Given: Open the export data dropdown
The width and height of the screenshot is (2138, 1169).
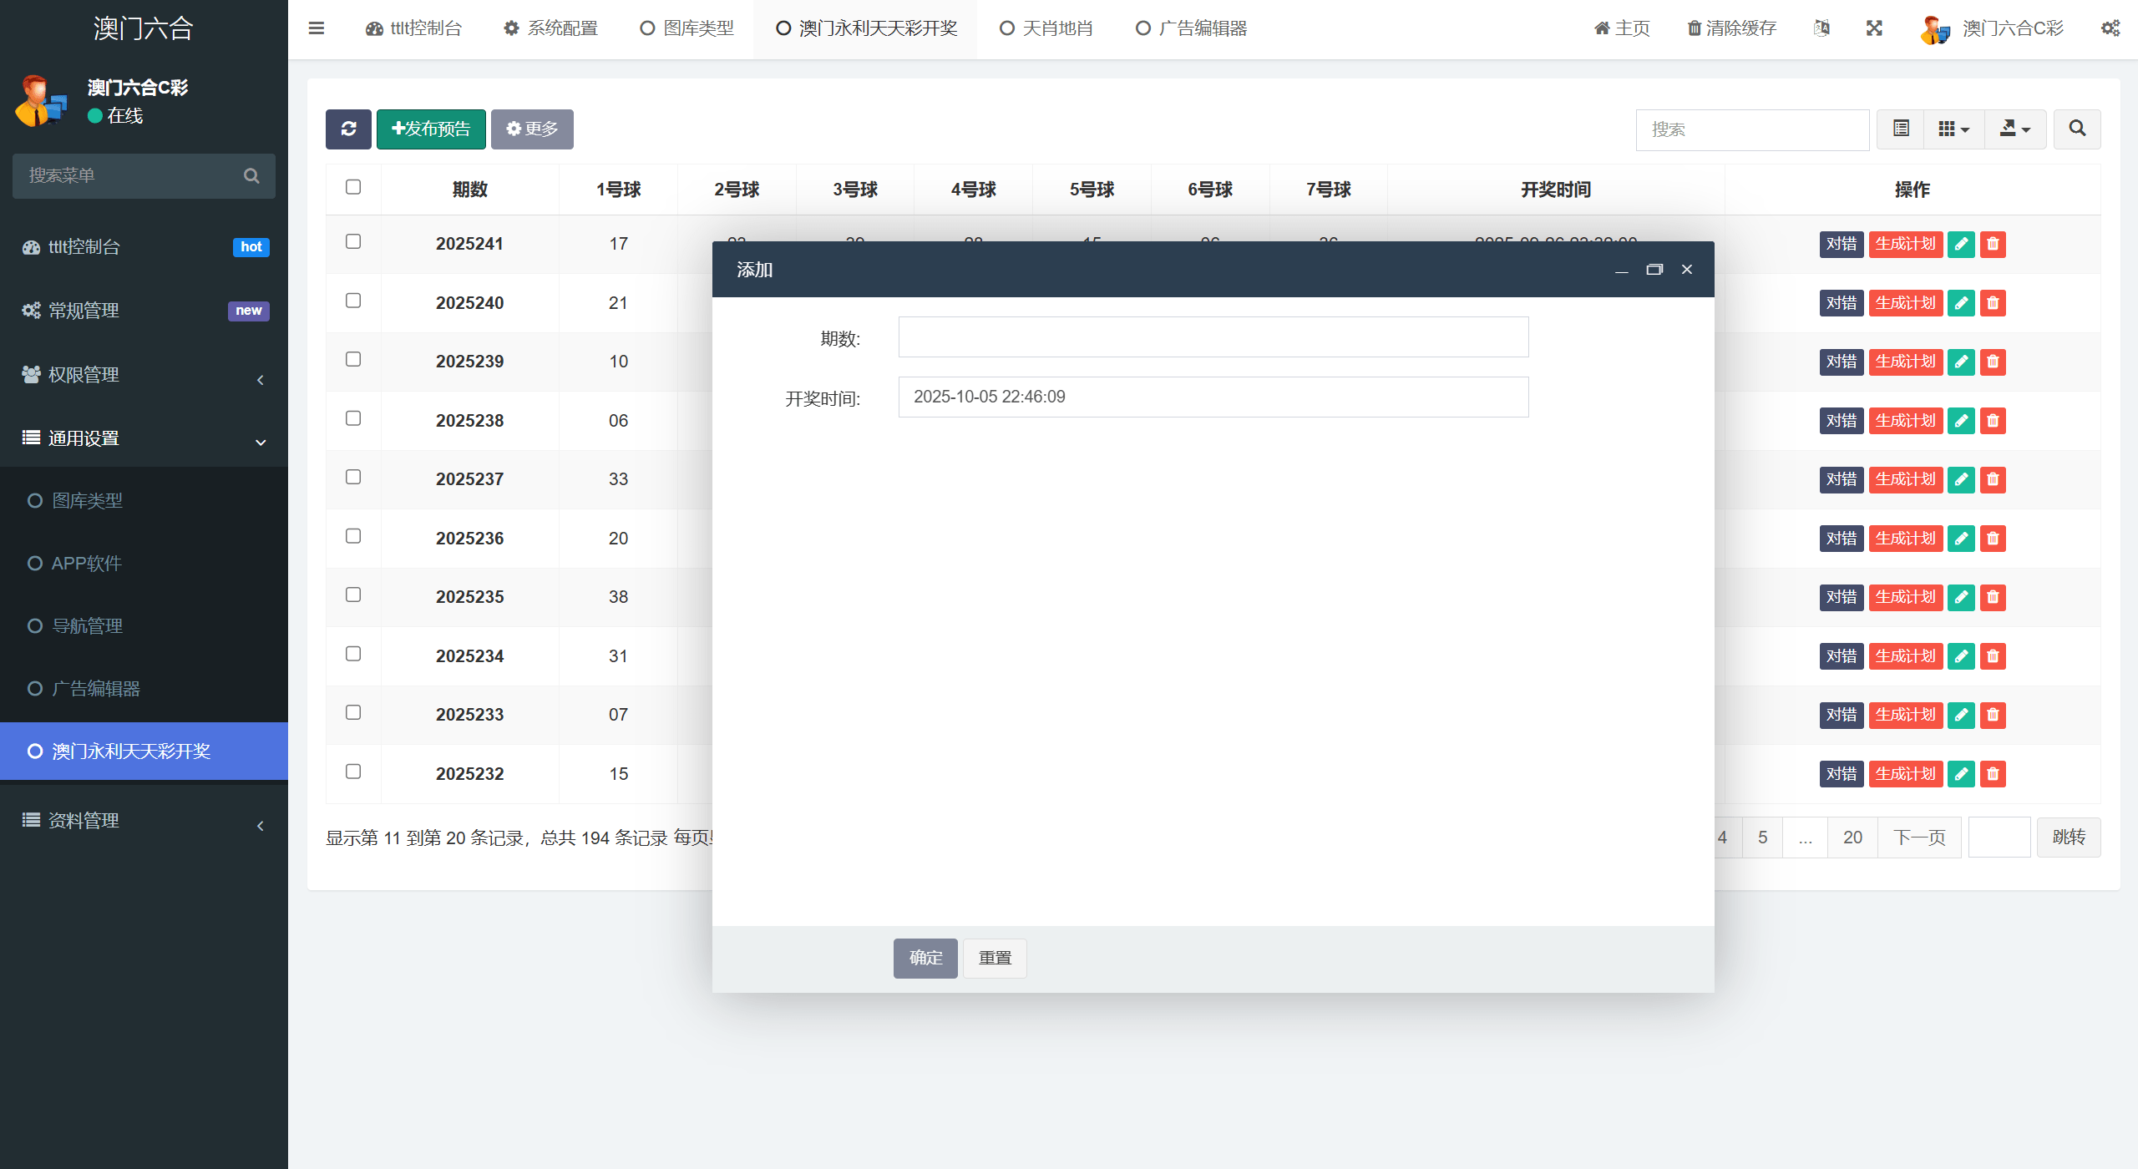Looking at the screenshot, I should click(x=2014, y=129).
